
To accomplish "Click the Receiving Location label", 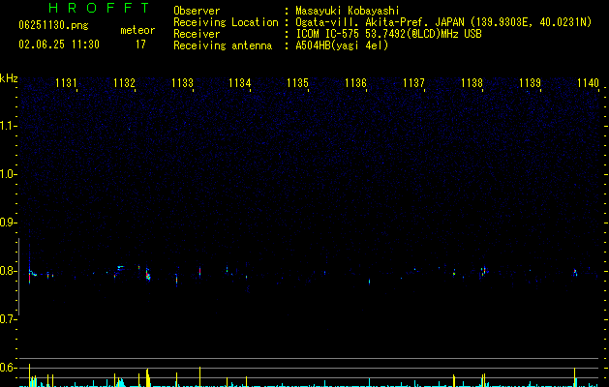I will [226, 22].
